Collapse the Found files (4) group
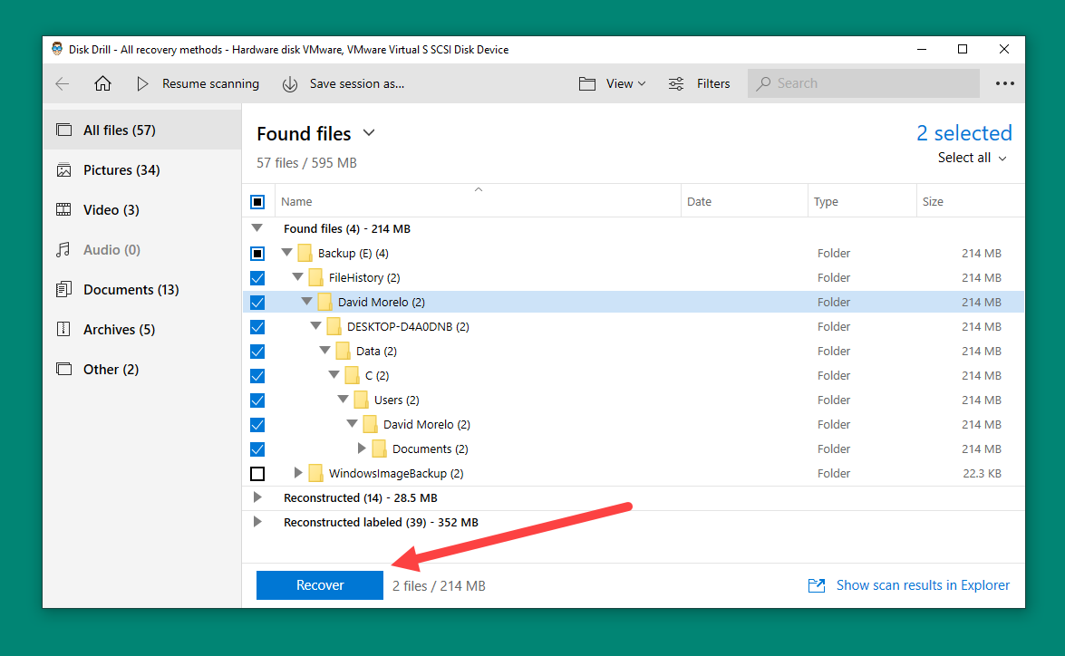Image resolution: width=1065 pixels, height=656 pixels. (x=257, y=228)
